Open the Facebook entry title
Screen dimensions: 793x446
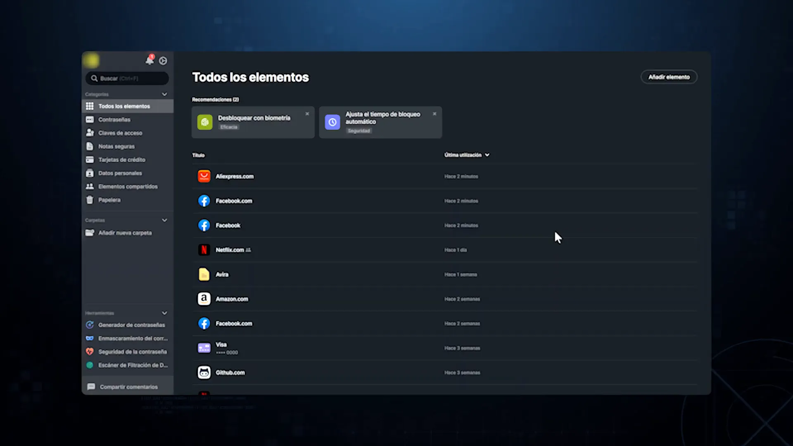(x=228, y=225)
